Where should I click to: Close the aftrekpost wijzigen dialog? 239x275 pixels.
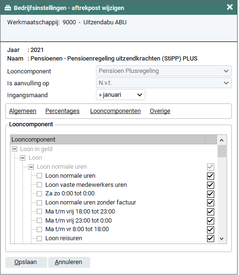click(x=229, y=7)
